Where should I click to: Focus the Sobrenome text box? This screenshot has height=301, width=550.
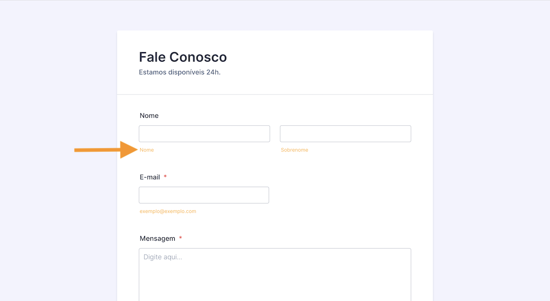[345, 134]
